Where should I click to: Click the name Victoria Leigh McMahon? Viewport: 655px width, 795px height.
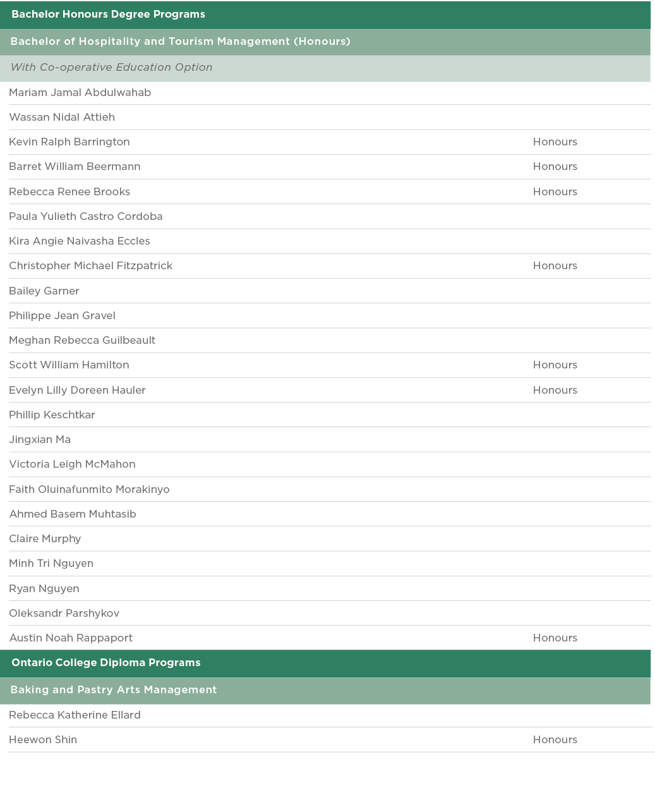click(72, 464)
